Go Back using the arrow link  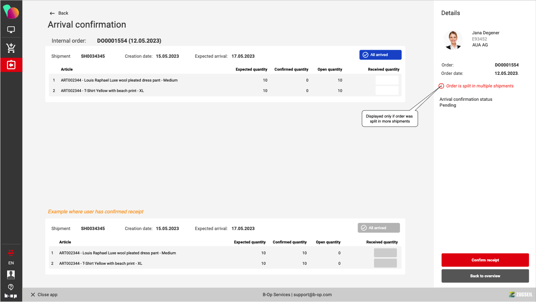tap(59, 13)
